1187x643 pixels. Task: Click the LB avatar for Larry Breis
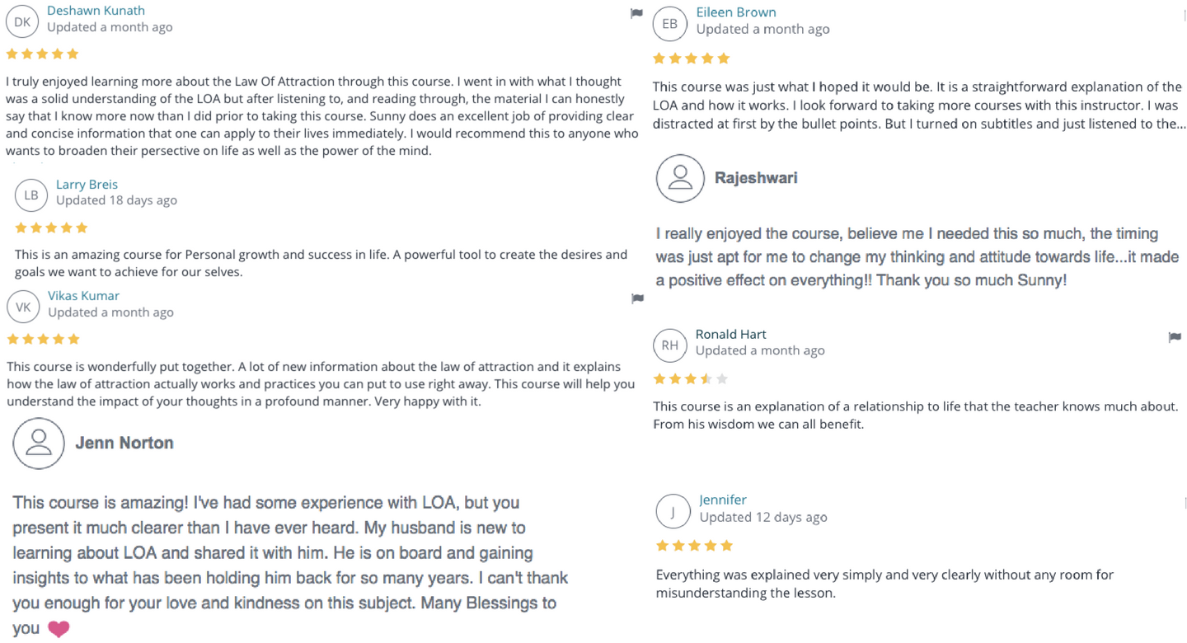pyautogui.click(x=31, y=195)
